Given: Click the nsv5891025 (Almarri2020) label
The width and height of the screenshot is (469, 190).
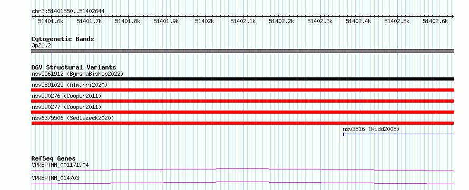Looking at the screenshot, I should pyautogui.click(x=70, y=85).
